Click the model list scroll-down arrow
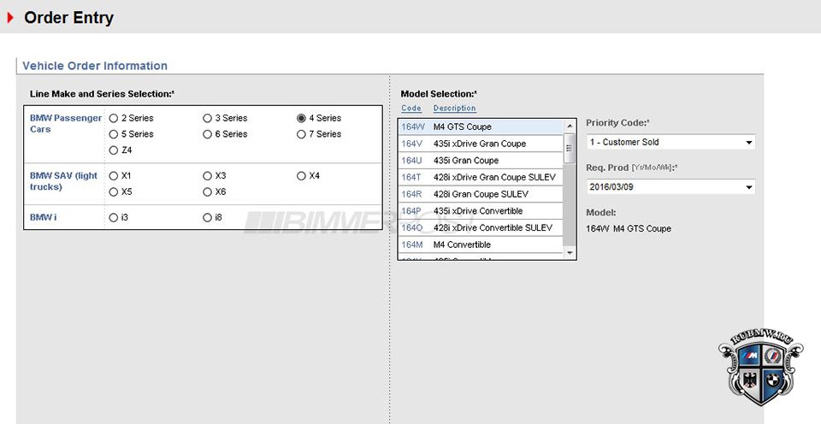The width and height of the screenshot is (821, 424). tap(570, 253)
